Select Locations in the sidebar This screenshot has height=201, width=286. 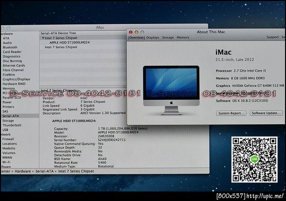pos(10,143)
